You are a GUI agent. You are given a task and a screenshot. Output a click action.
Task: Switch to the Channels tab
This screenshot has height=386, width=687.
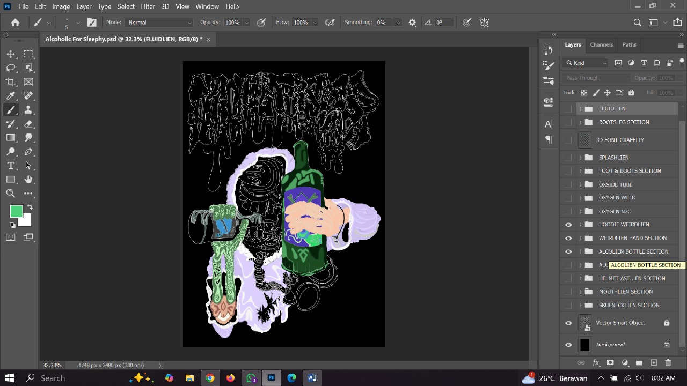[x=601, y=44]
